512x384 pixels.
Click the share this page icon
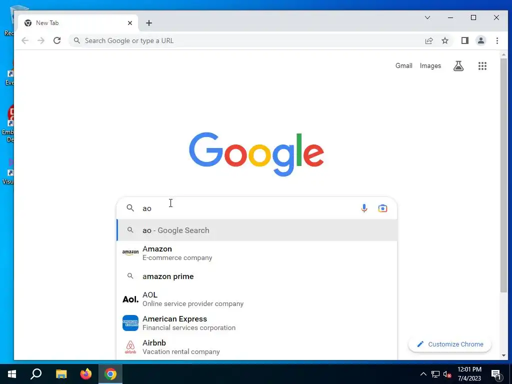428,40
